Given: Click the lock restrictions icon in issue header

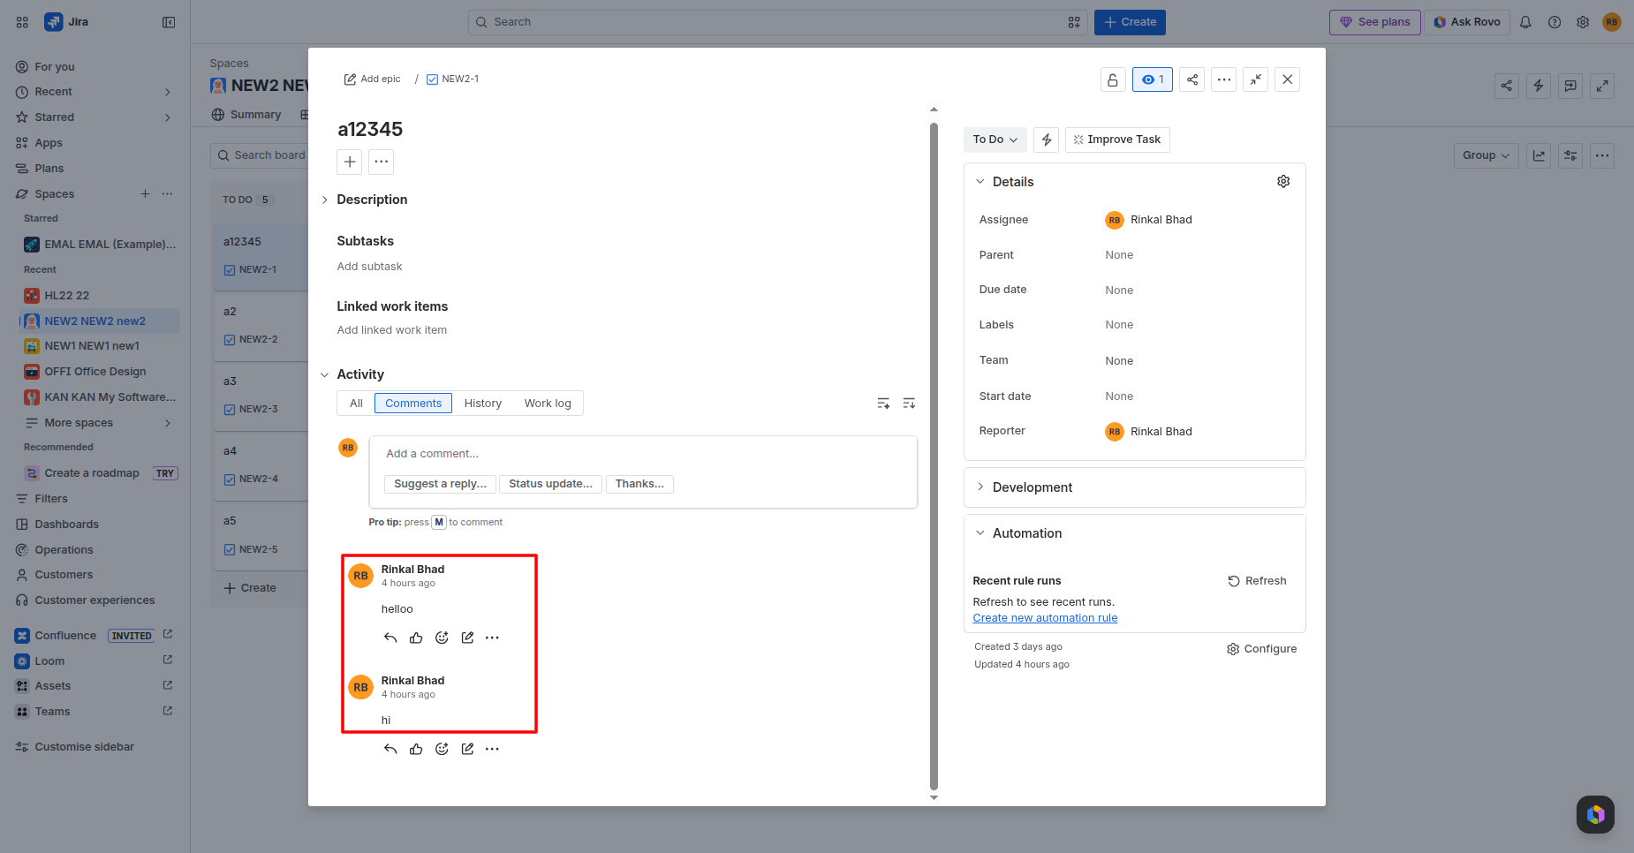Looking at the screenshot, I should click(x=1113, y=79).
